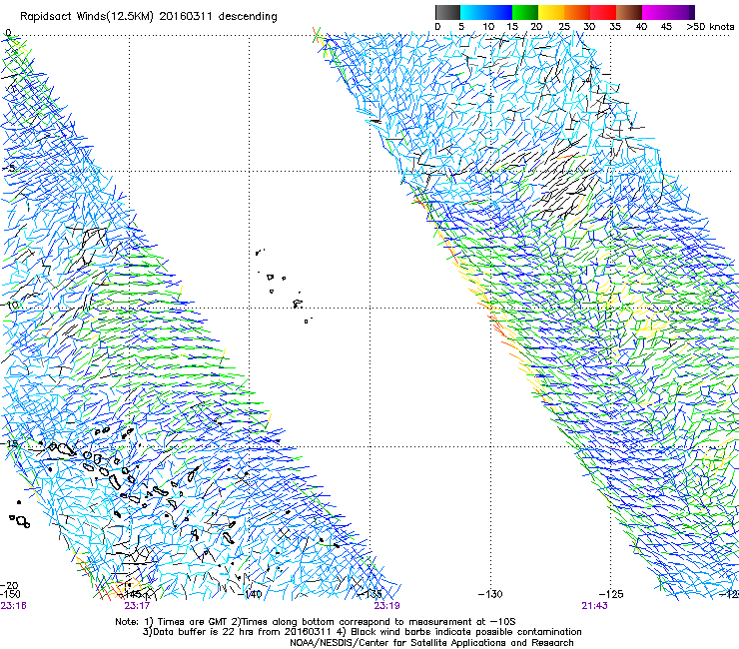Click the brown 35–40 knots legend segment

click(629, 12)
